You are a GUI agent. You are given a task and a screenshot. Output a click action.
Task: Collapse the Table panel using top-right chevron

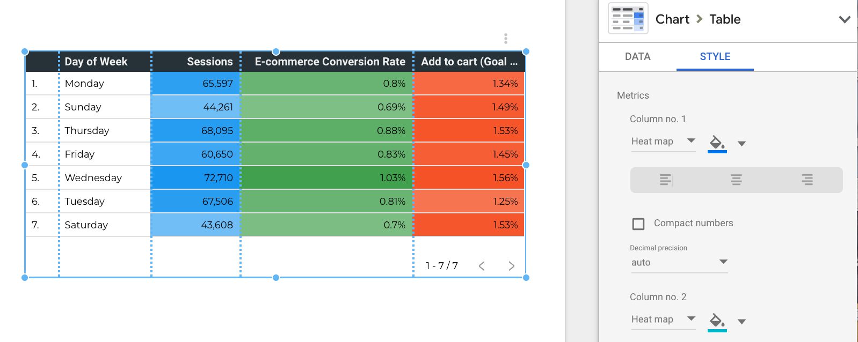click(x=845, y=19)
